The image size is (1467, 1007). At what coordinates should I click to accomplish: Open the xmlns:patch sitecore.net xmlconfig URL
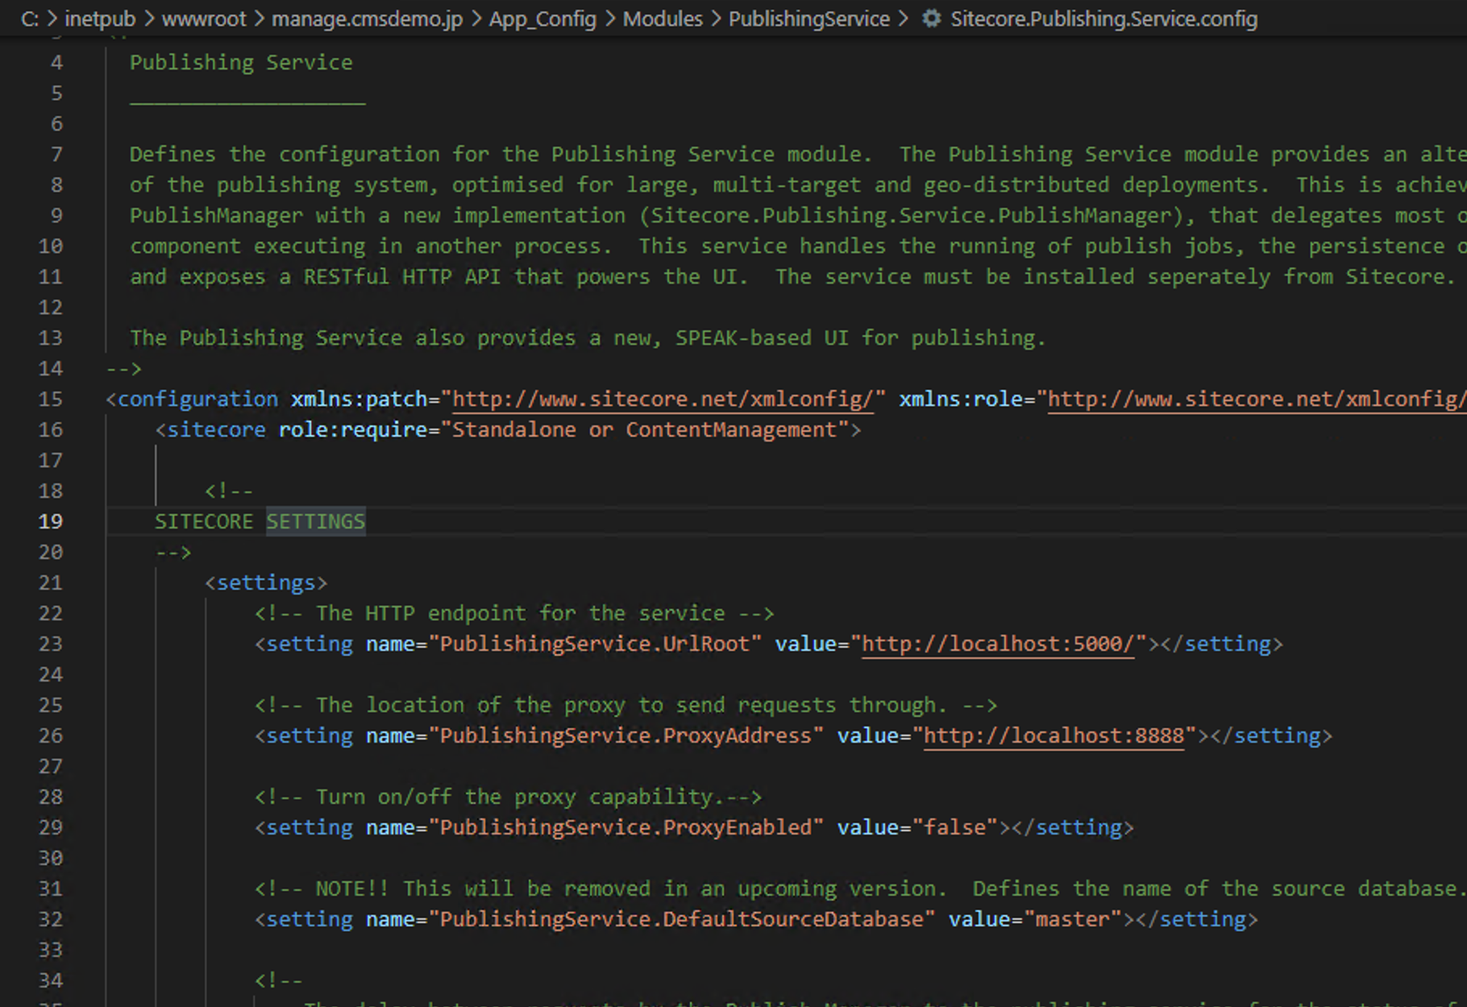(x=663, y=399)
